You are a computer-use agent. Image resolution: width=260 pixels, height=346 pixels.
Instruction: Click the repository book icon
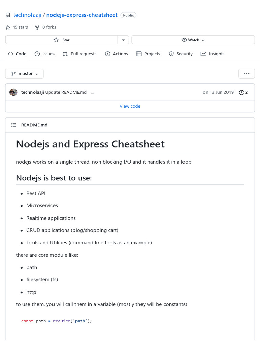click(x=8, y=15)
